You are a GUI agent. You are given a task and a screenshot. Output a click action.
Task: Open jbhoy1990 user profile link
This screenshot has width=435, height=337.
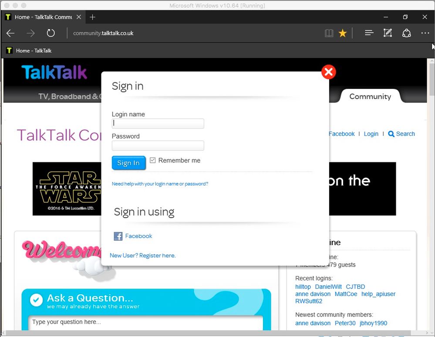(374, 323)
